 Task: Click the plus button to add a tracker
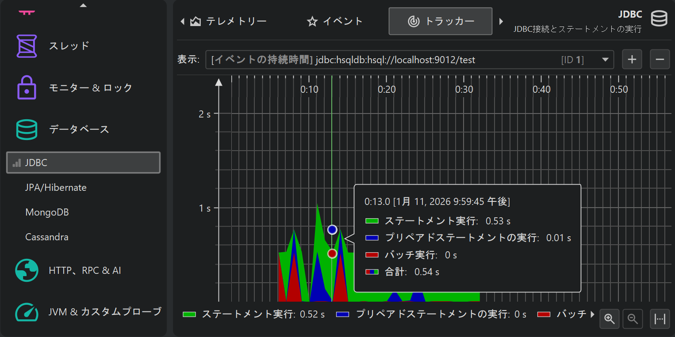pos(632,60)
